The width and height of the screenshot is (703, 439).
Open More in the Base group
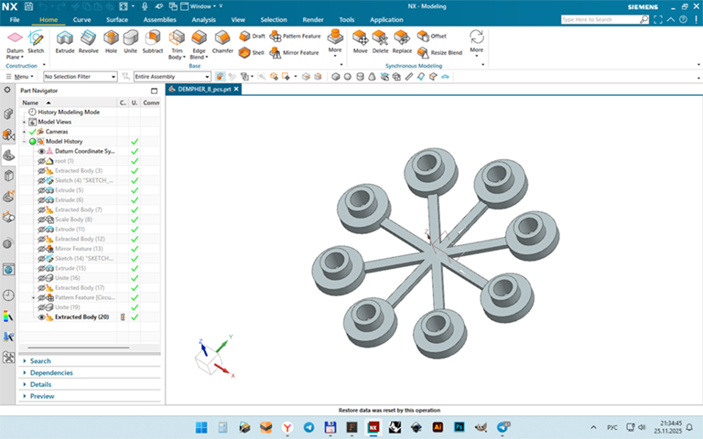pyautogui.click(x=335, y=44)
